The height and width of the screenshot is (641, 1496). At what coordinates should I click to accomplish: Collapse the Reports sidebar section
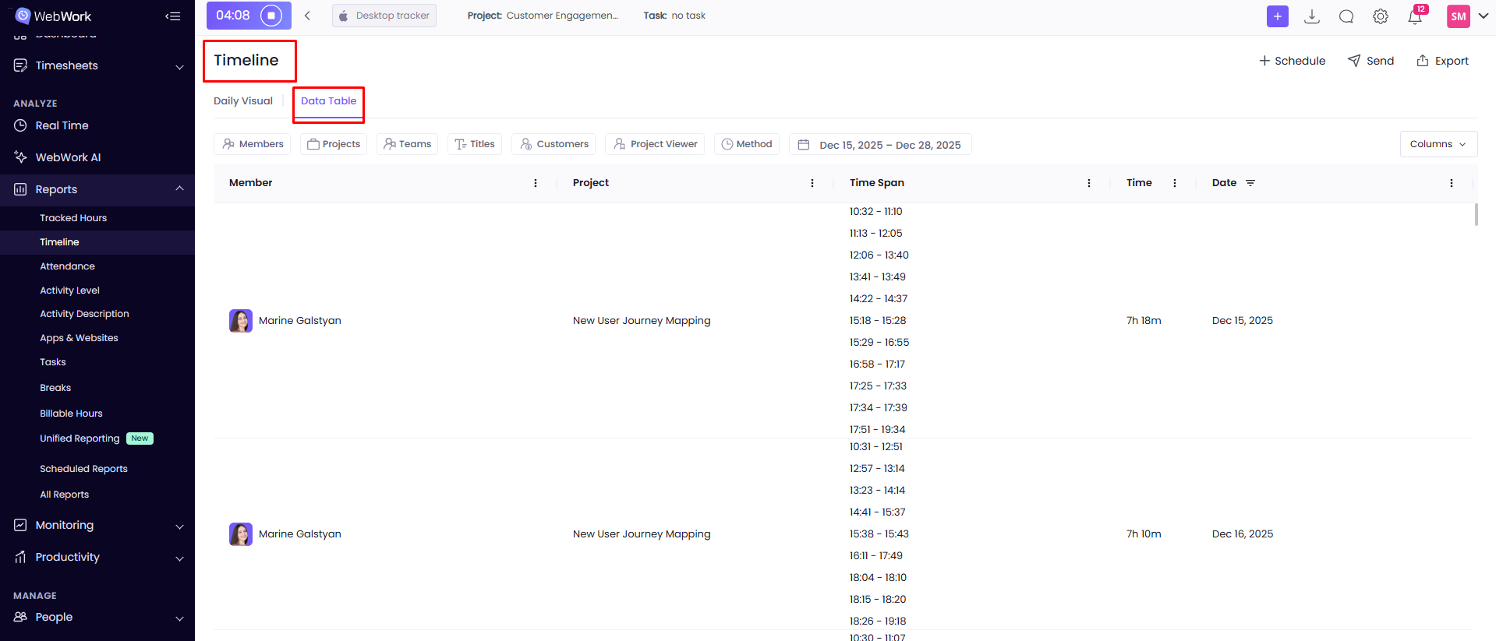(179, 189)
